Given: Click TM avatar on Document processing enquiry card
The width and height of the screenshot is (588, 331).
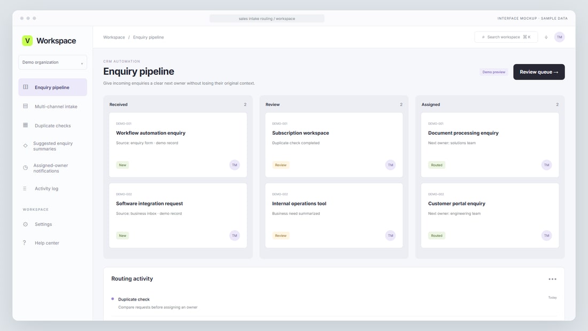Looking at the screenshot, I should tap(546, 165).
